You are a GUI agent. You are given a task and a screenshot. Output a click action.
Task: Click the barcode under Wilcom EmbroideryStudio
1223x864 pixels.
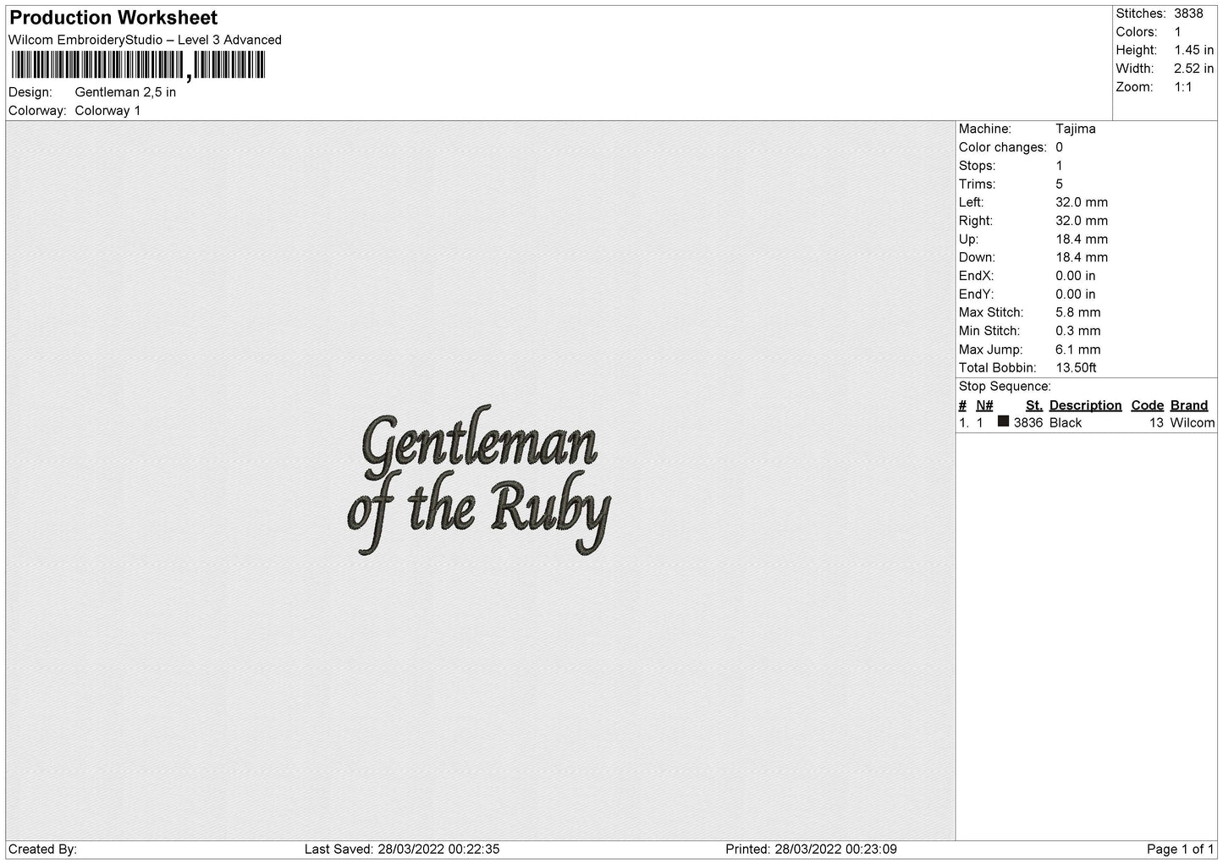pyautogui.click(x=138, y=66)
